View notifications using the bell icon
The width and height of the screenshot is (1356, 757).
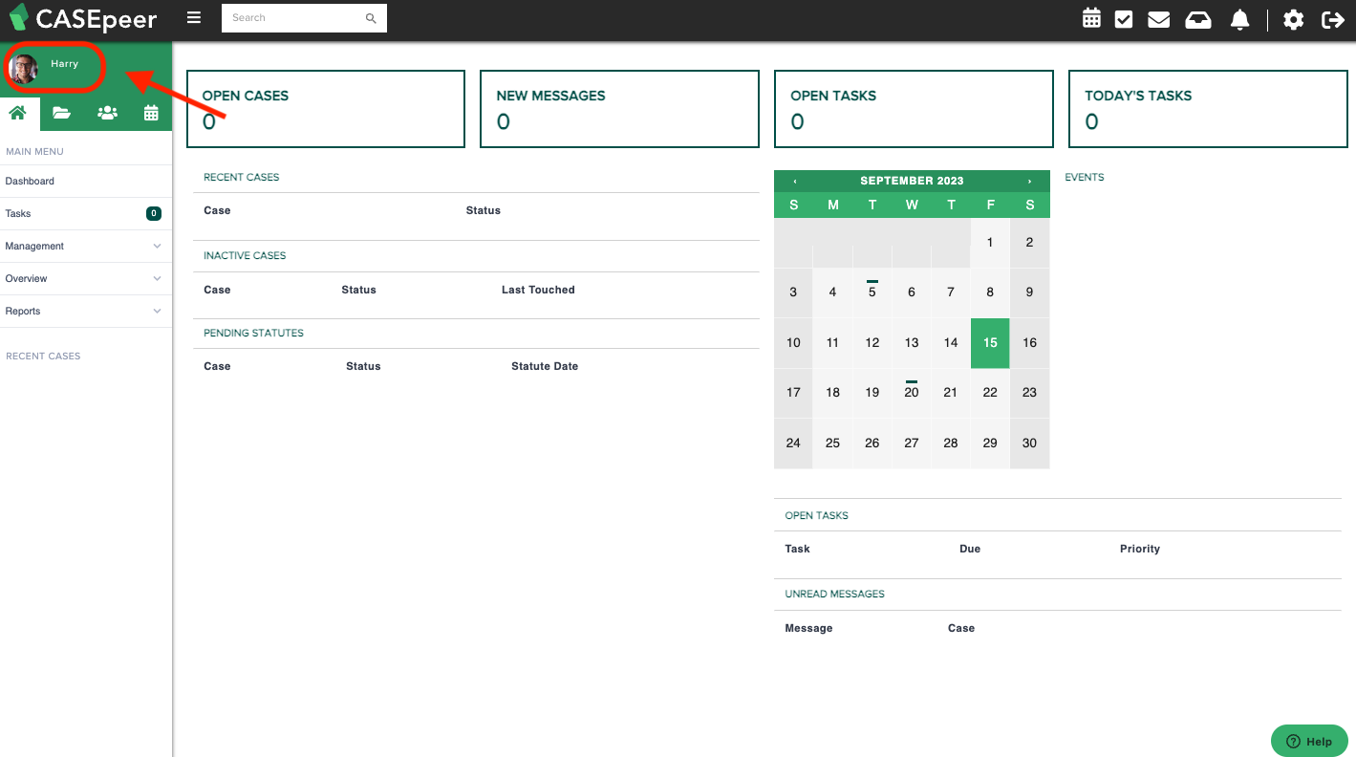coord(1239,19)
